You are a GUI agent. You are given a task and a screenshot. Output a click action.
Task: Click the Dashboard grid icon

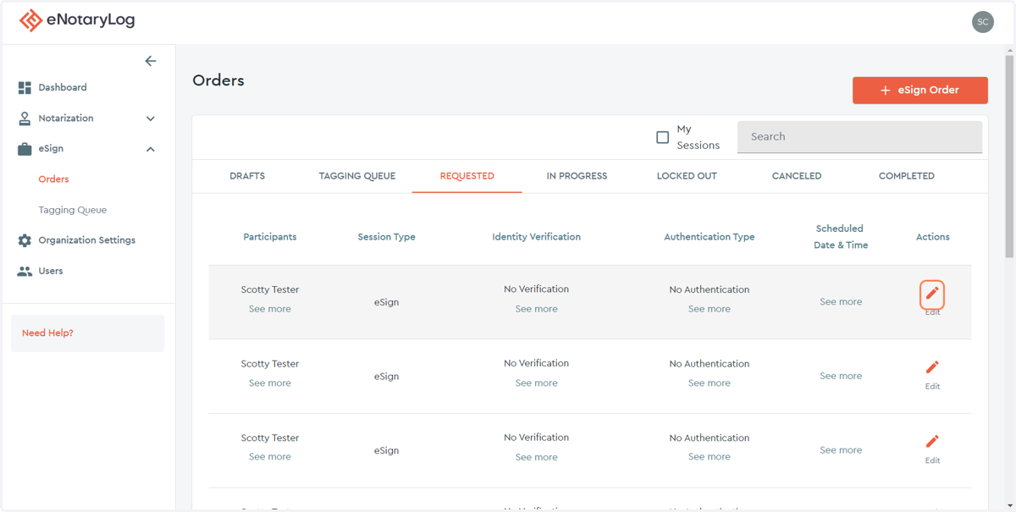(25, 88)
